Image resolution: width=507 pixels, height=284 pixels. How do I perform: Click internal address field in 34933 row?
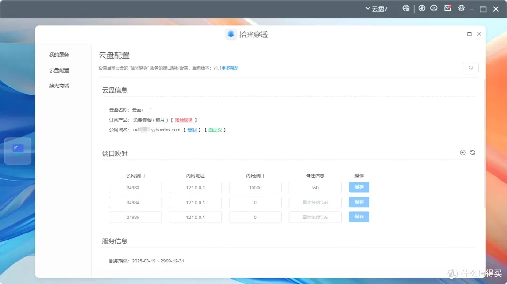pyautogui.click(x=195, y=188)
